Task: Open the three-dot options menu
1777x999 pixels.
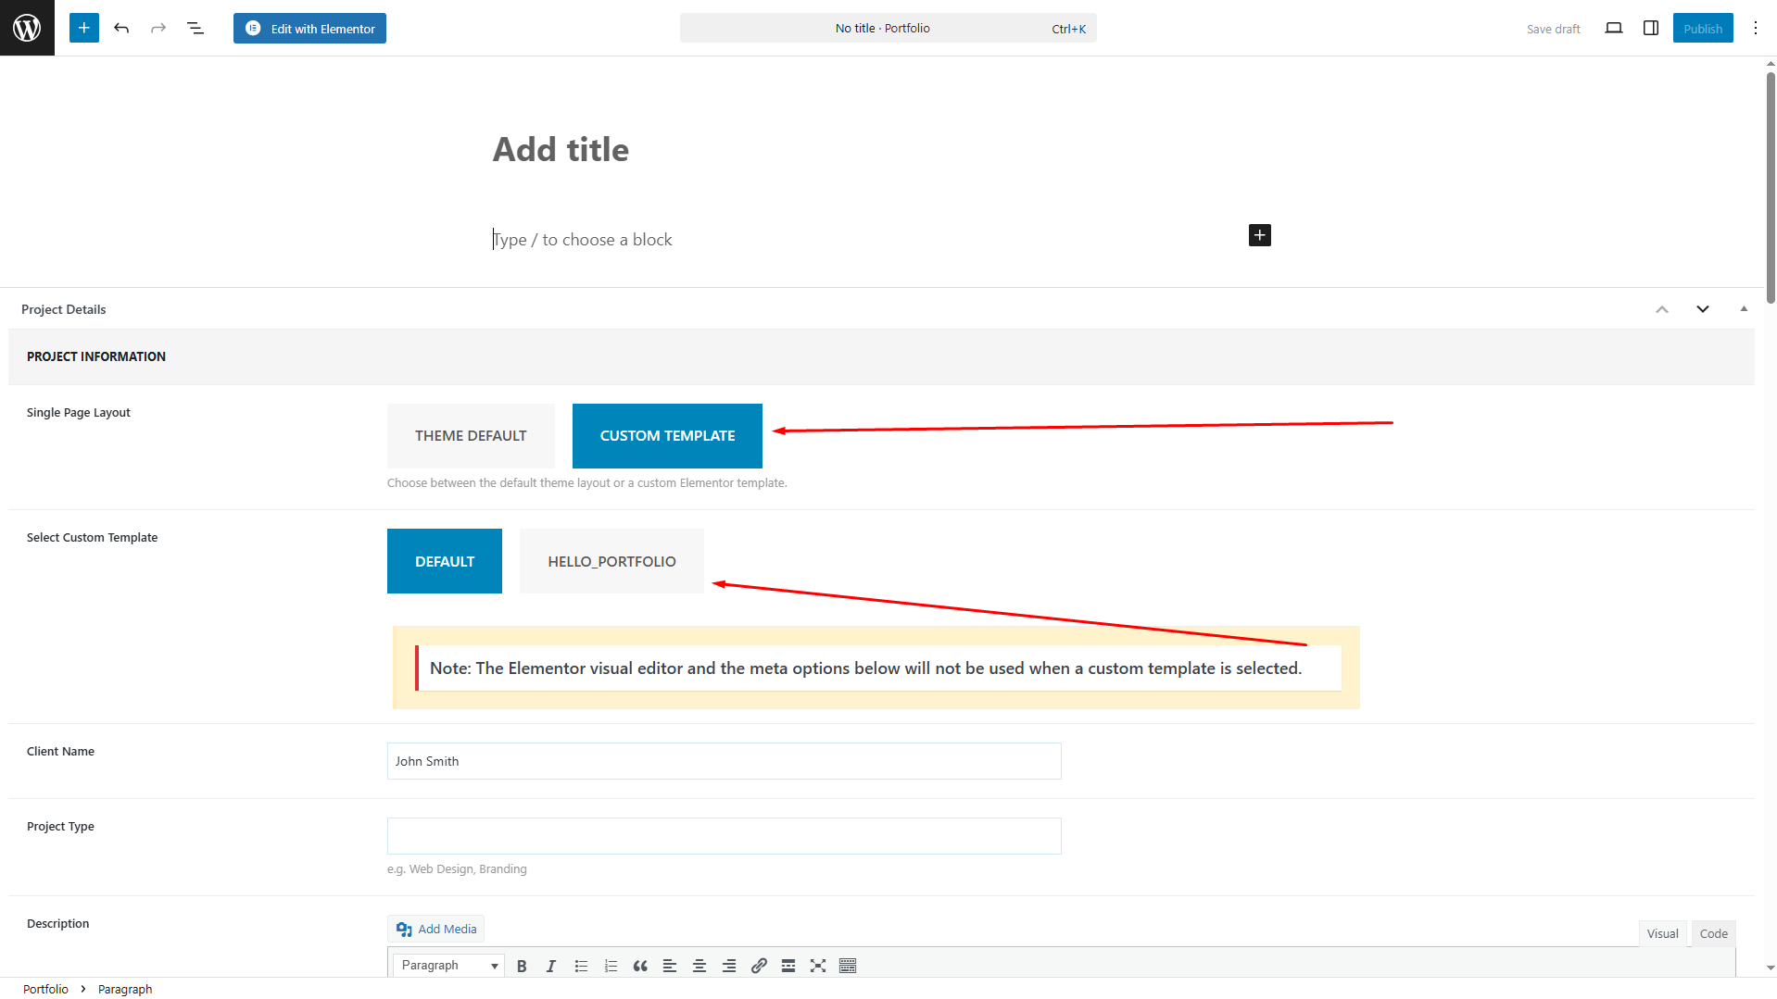Action: coord(1755,28)
